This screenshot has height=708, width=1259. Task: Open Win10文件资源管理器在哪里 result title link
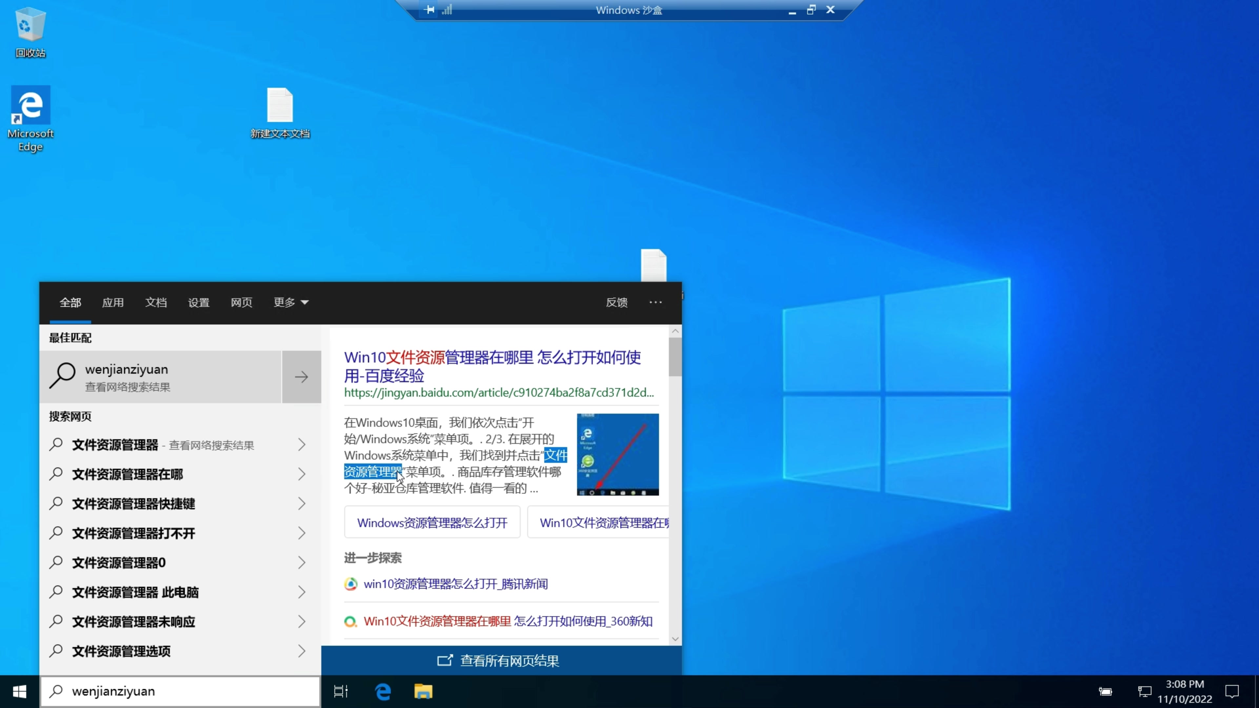pos(493,366)
